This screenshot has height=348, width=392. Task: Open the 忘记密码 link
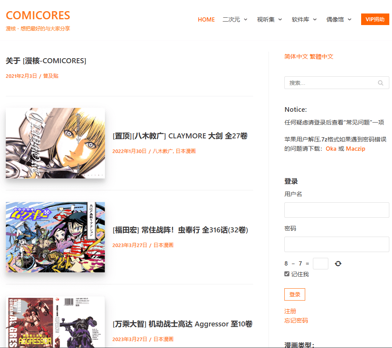[296, 321]
